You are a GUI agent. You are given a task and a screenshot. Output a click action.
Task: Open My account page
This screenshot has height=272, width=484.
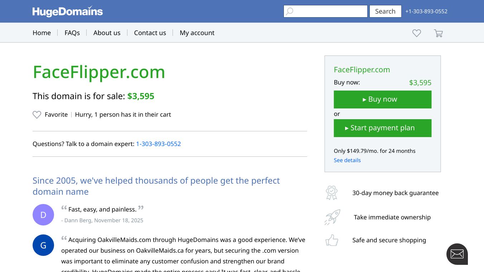tap(197, 33)
